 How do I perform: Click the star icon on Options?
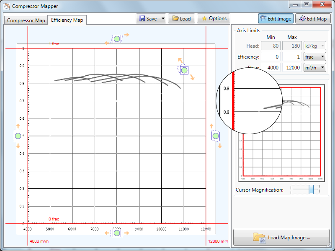tap(204, 18)
